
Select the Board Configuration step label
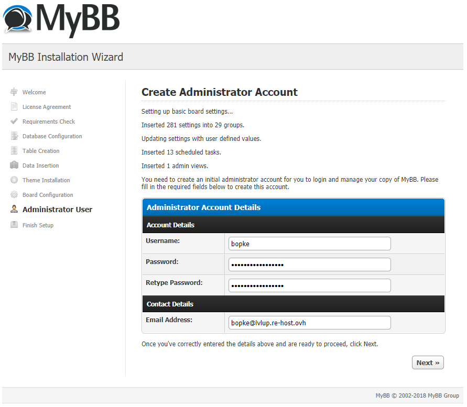click(x=48, y=195)
